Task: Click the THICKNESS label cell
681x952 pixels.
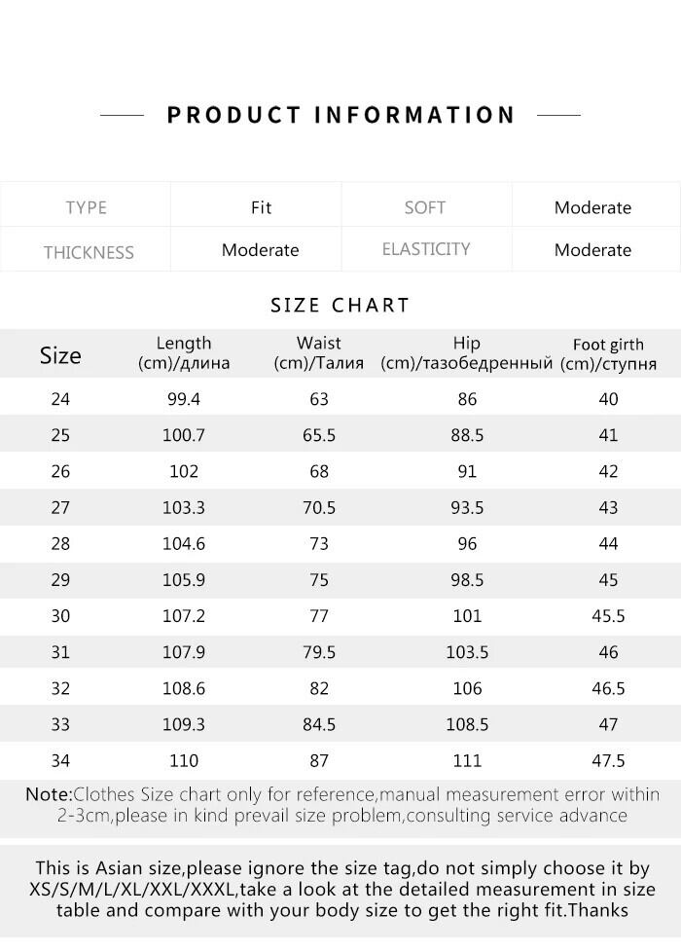Action: pos(88,252)
